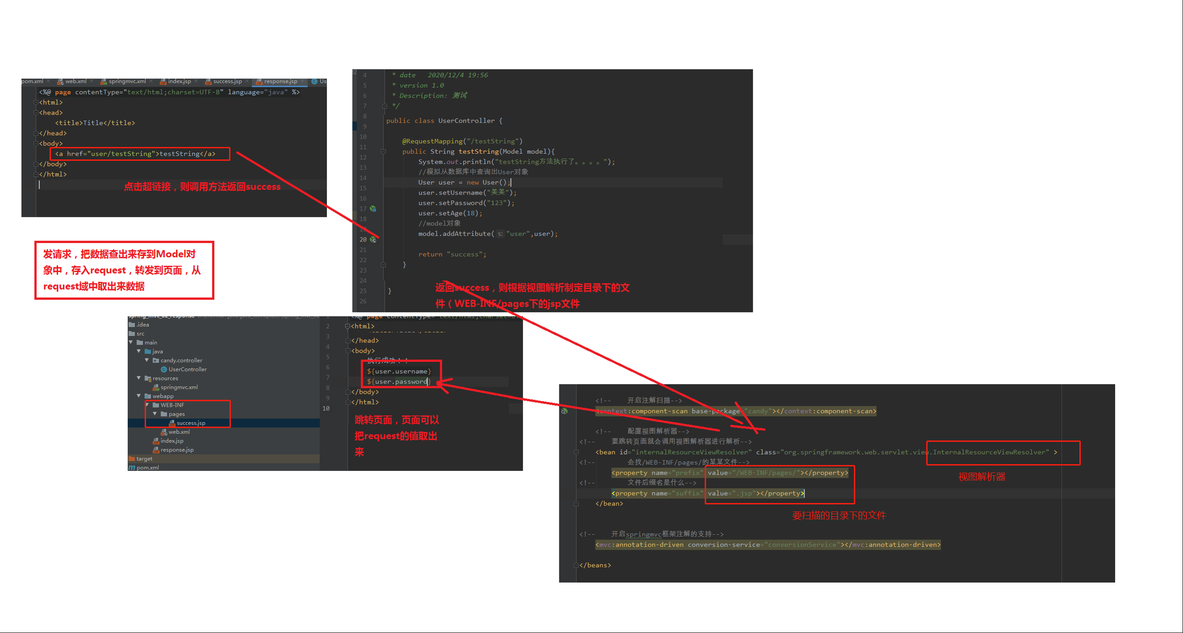Select web.xml file in the tree
This screenshot has height=633, width=1183.
pos(179,432)
